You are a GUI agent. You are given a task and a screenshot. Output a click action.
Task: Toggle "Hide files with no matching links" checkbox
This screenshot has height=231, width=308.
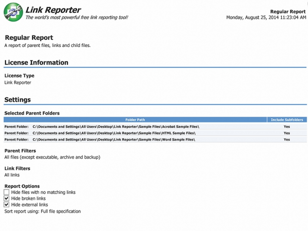7,192
